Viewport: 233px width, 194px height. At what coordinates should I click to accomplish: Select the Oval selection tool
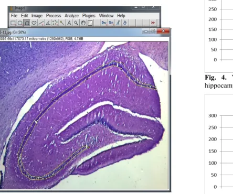20,23
